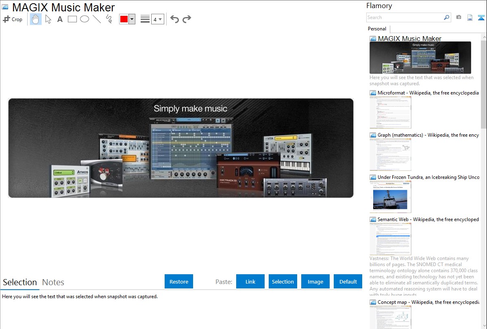Click the selected text placeholder in Selection pane
The width and height of the screenshot is (487, 329).
pyautogui.click(x=80, y=297)
